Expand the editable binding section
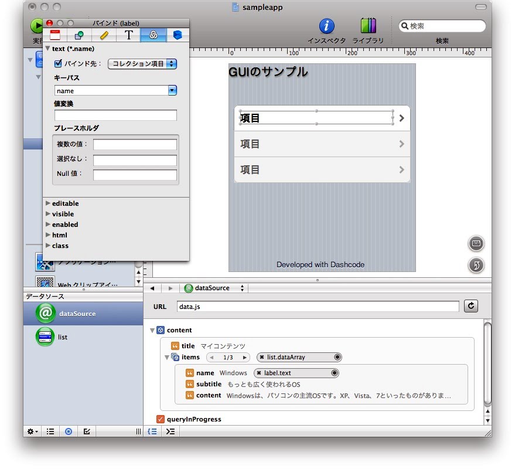515x469 pixels. tap(48, 203)
